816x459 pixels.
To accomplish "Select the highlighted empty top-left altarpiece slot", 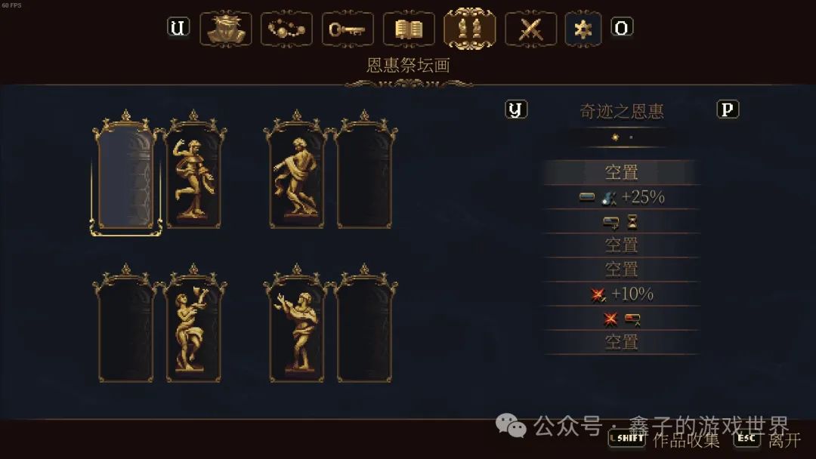I will (x=126, y=174).
